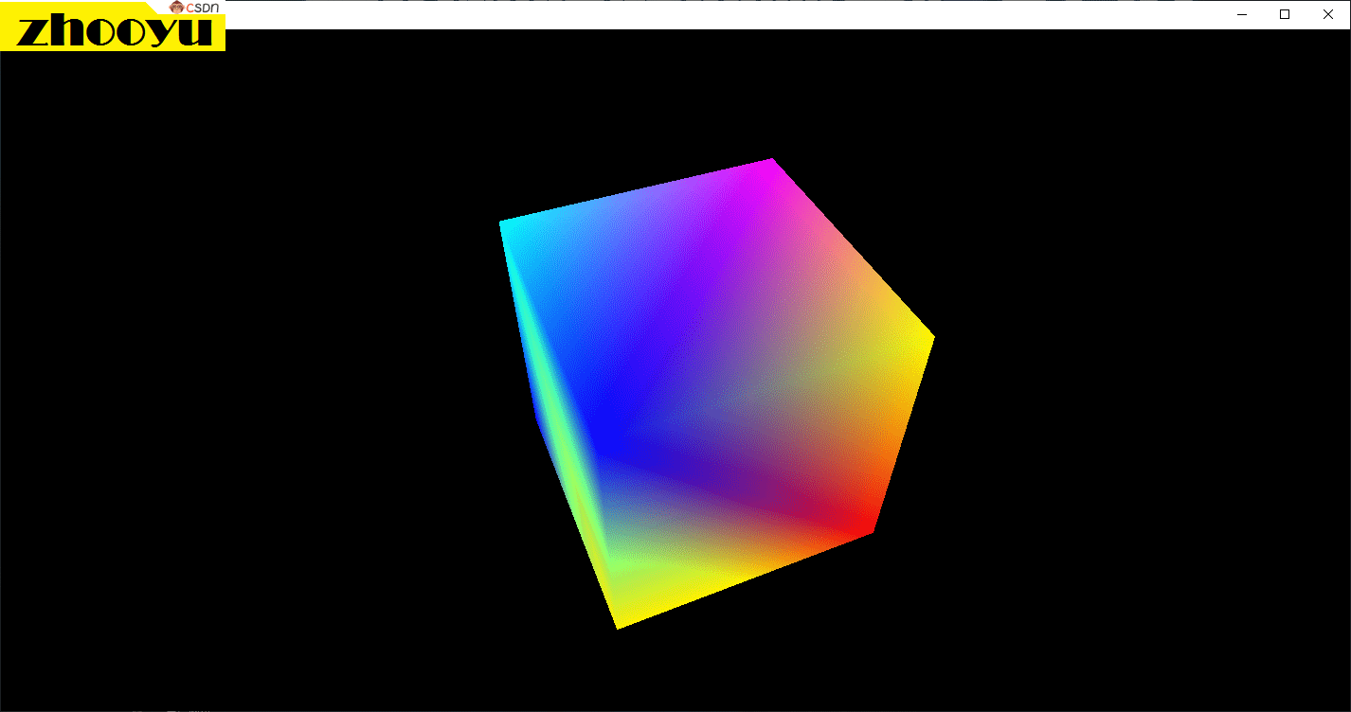Maximize the cube rendering window

coord(1285,14)
